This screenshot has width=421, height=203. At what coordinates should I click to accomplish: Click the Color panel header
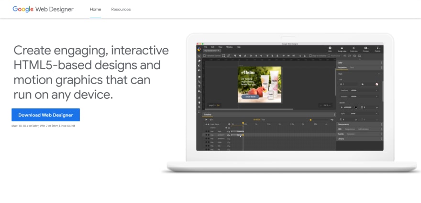pyautogui.click(x=359, y=63)
